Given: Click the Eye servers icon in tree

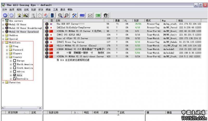Looking at the screenshot, I should [7, 21].
